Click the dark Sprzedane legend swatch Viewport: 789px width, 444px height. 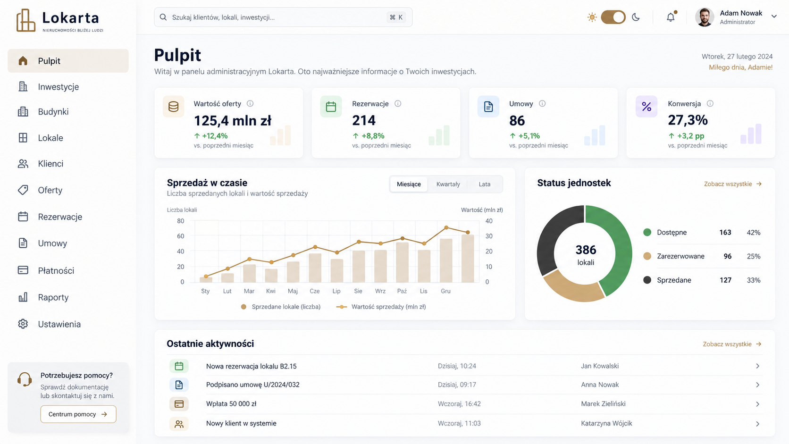point(647,280)
